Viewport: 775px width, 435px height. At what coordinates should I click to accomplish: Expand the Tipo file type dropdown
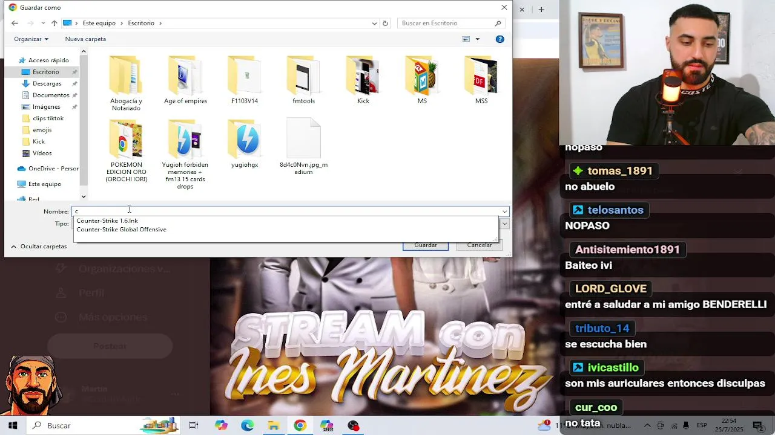tap(504, 224)
